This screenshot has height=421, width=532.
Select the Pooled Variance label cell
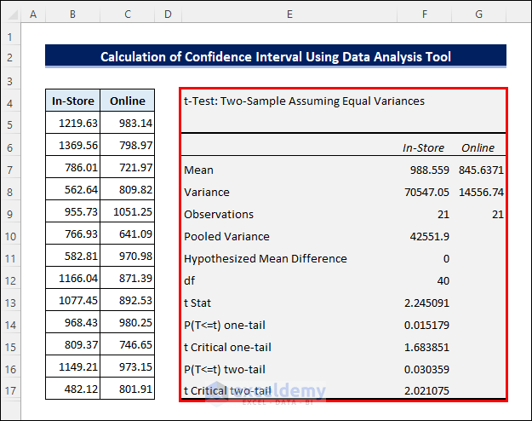[226, 236]
